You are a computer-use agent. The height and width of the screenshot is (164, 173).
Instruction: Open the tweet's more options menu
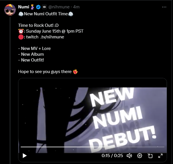(x=164, y=7)
